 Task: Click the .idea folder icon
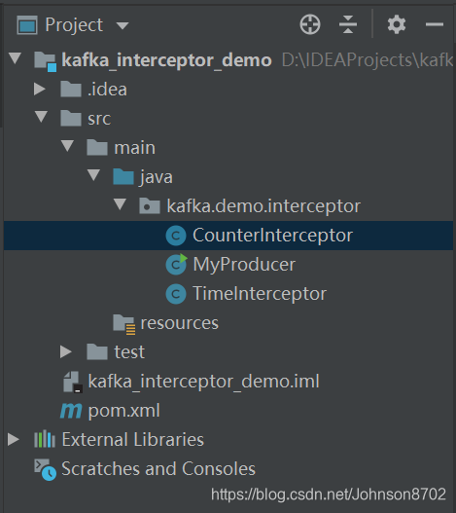pyautogui.click(x=71, y=90)
